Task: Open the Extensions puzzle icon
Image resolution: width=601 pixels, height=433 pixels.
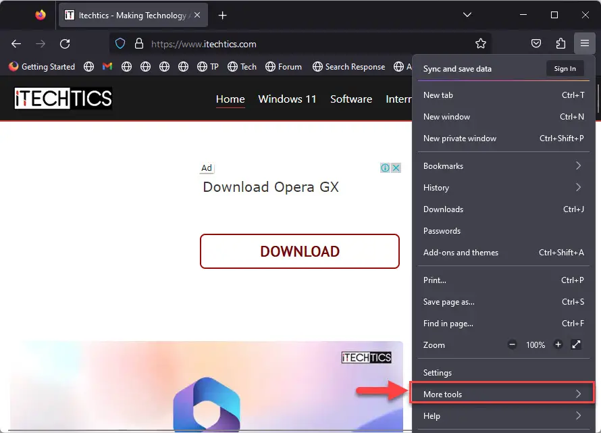Action: coord(560,43)
